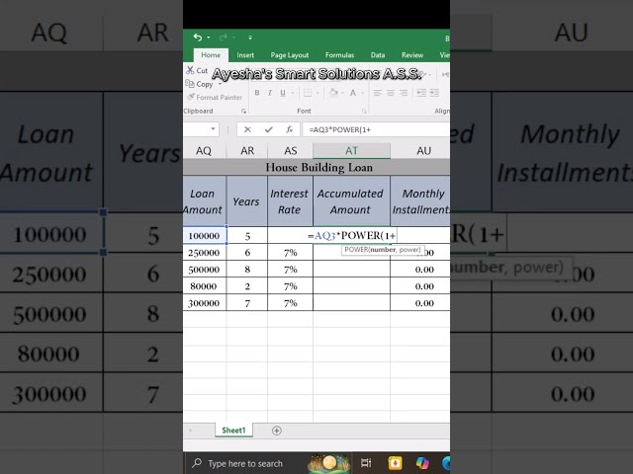This screenshot has width=633, height=474.
Task: Toggle Align Right in the ribbon
Action: pyautogui.click(x=404, y=93)
